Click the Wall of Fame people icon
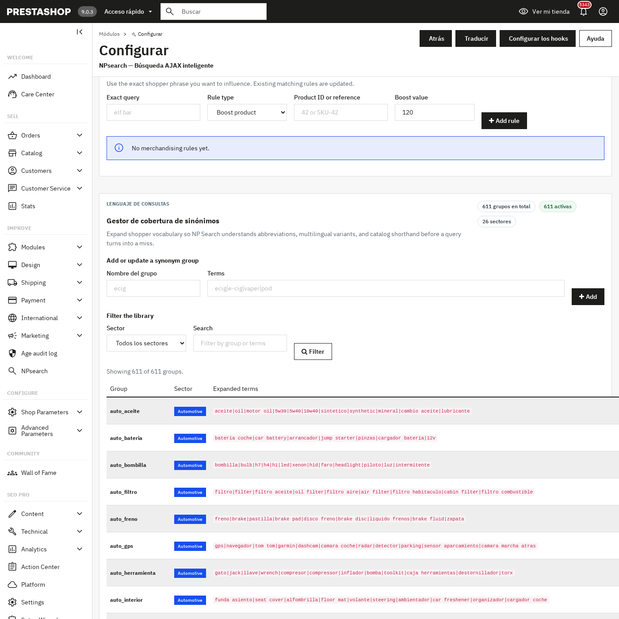 (x=12, y=473)
